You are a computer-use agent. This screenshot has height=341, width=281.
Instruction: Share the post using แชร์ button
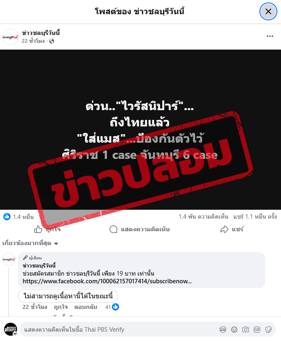(x=232, y=229)
